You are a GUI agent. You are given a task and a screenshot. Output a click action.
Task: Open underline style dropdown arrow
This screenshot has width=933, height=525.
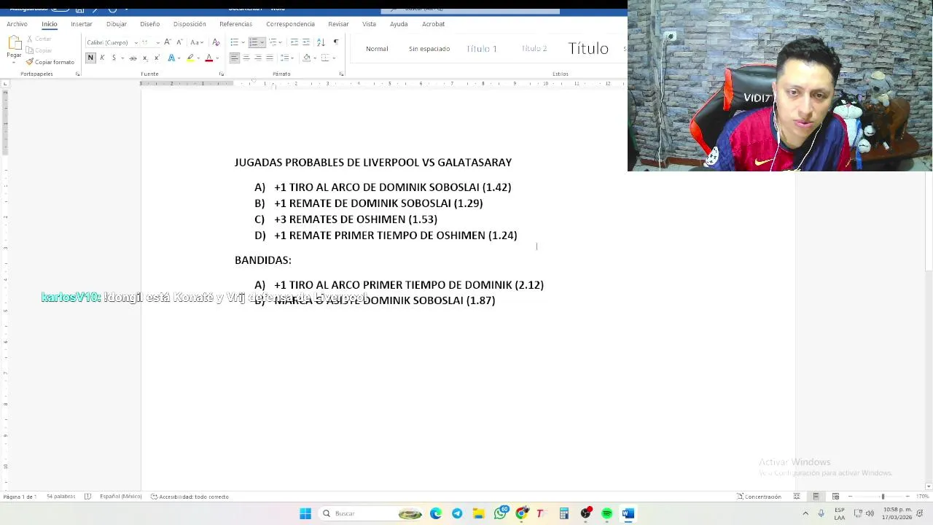coord(122,58)
